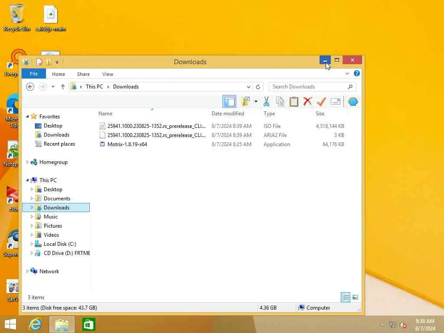Switch to Large icons view

[355, 297]
